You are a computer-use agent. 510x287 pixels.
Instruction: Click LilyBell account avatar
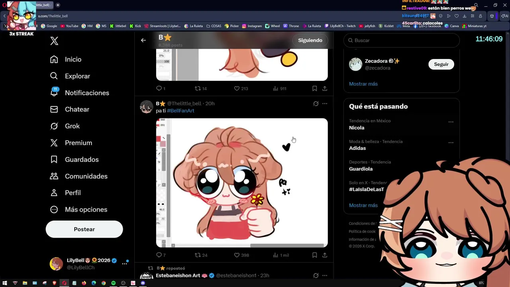[x=56, y=264]
